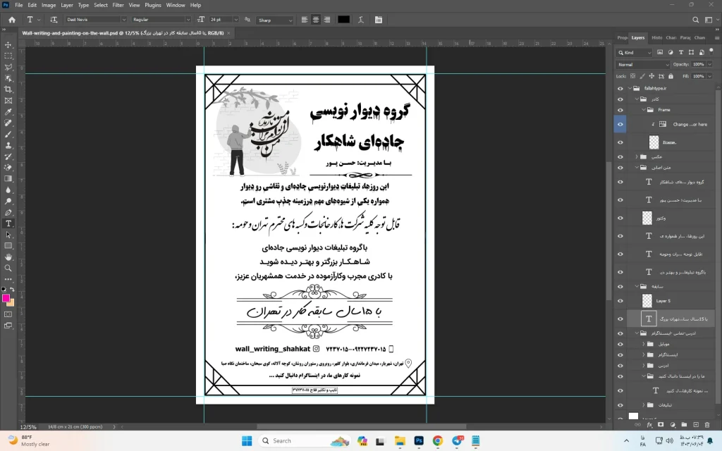Click the black text color swatch
Viewport: 722px width, 451px height.
[x=343, y=19]
